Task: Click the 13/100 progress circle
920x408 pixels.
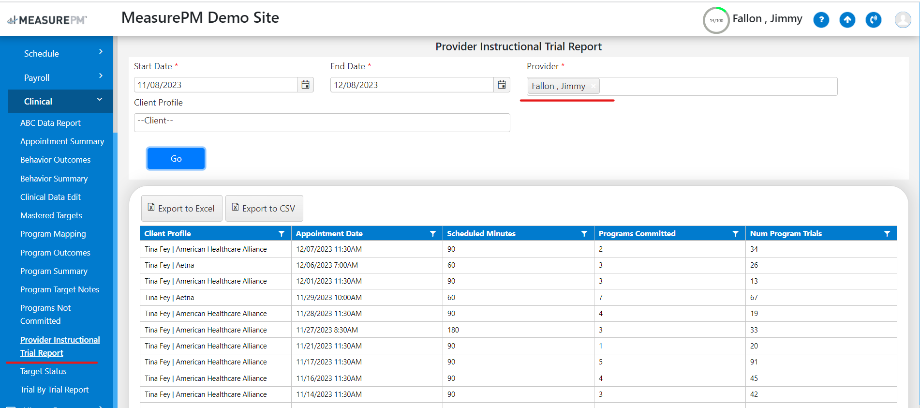Action: [716, 20]
